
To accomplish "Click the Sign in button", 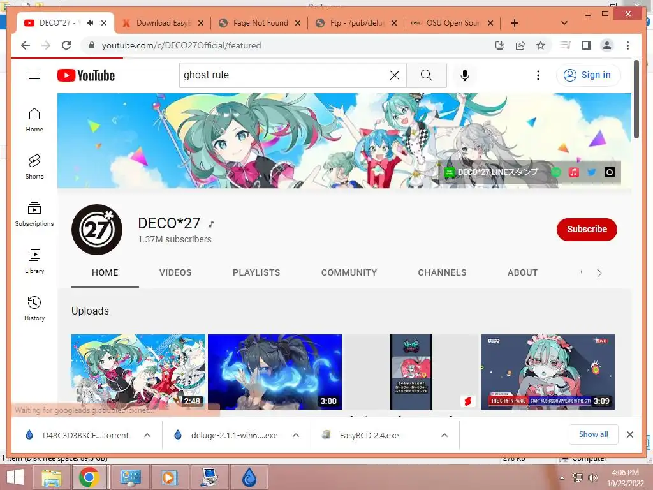I will [x=588, y=75].
